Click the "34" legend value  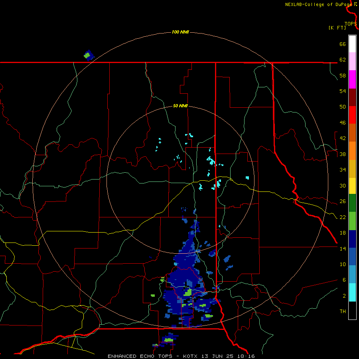tap(343, 170)
